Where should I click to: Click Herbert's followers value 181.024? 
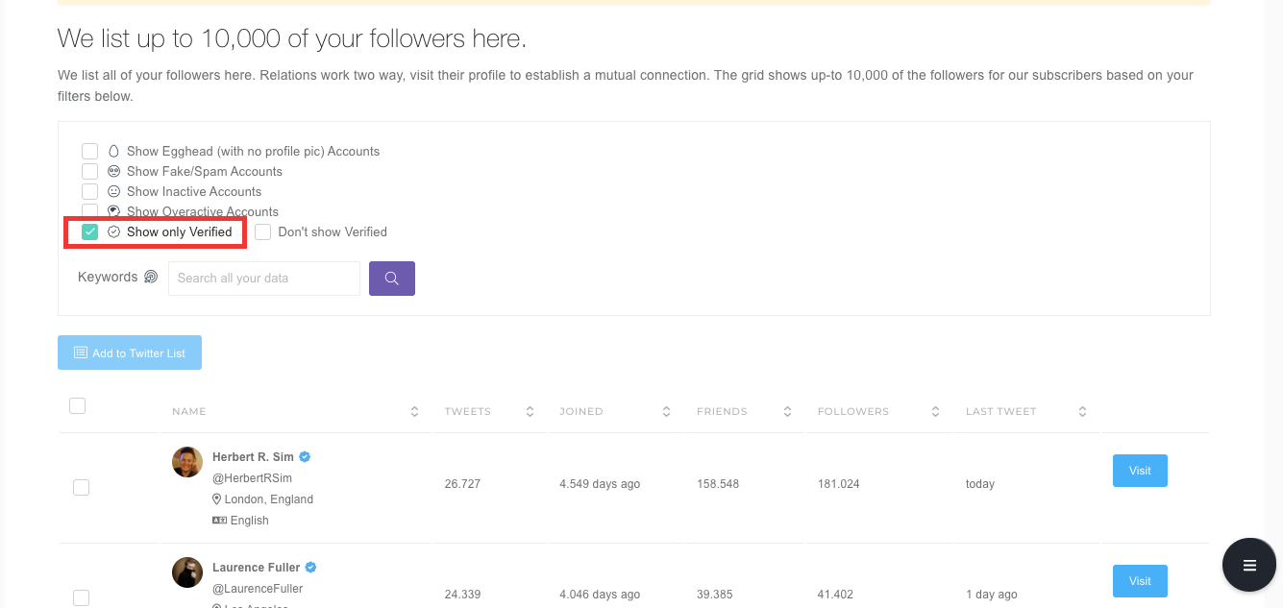839,484
